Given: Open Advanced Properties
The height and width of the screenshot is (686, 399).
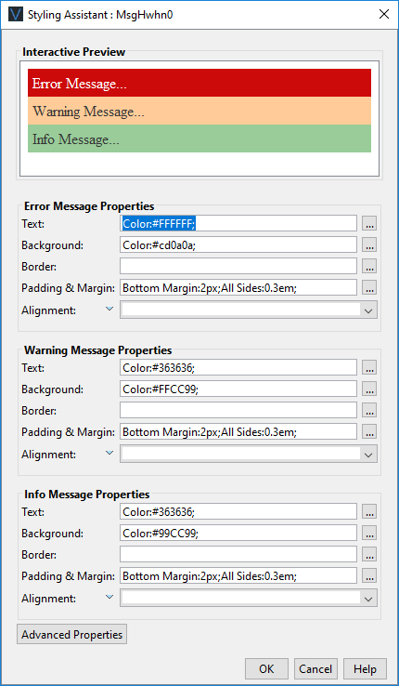Looking at the screenshot, I should click(72, 634).
